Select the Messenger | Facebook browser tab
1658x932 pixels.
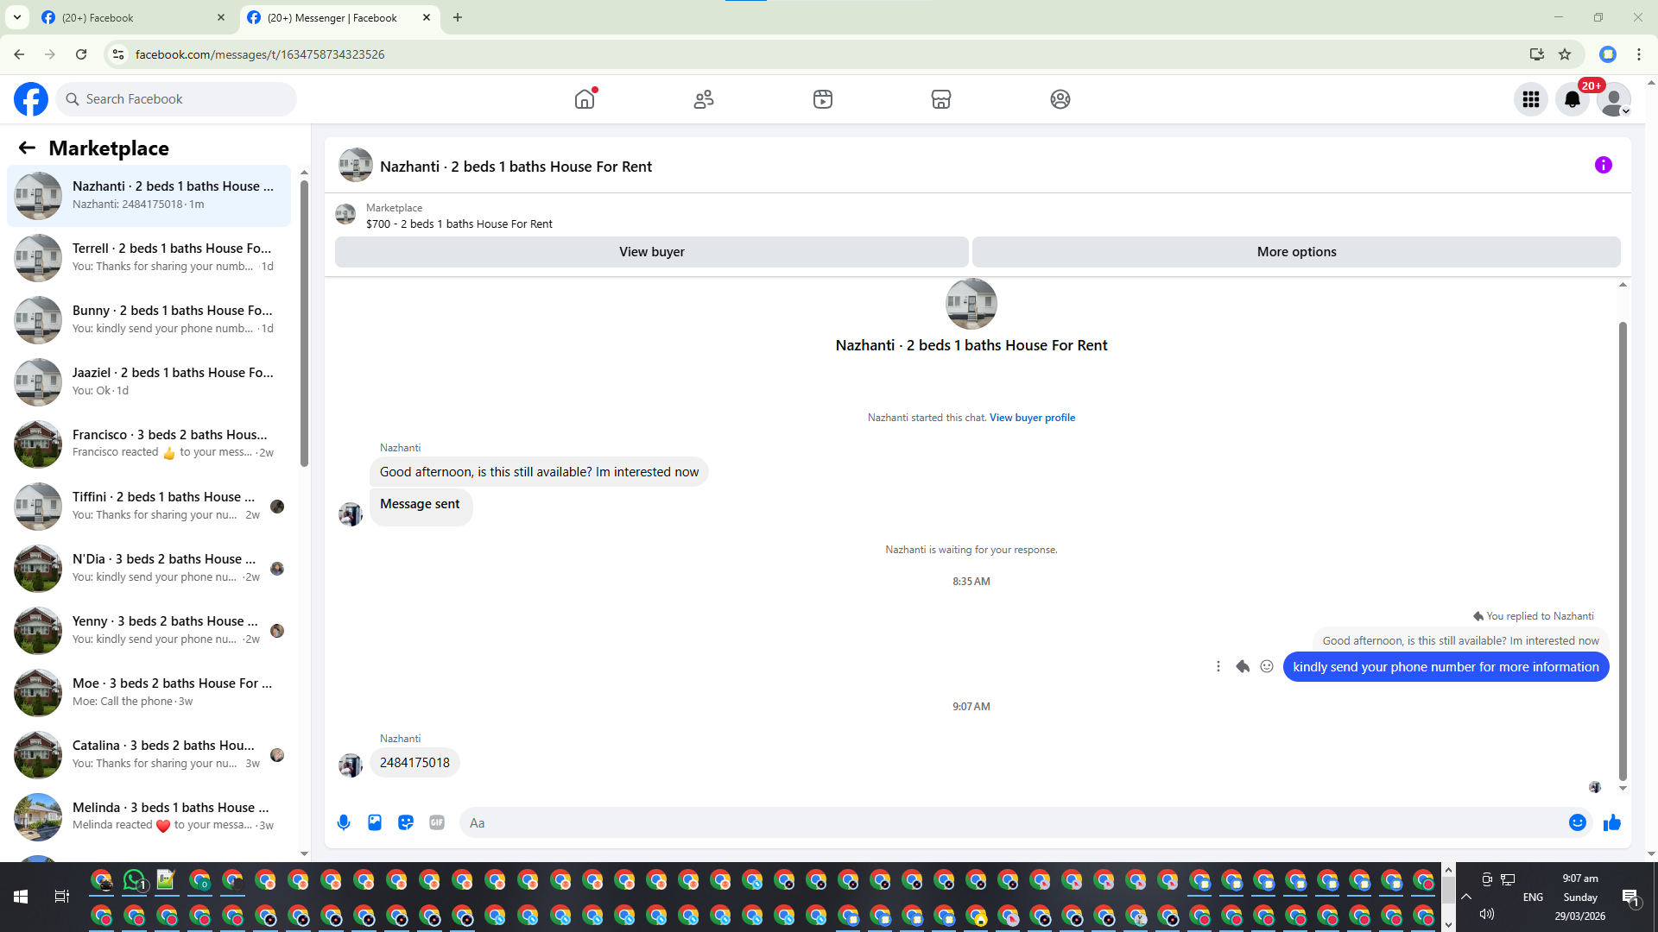point(339,17)
